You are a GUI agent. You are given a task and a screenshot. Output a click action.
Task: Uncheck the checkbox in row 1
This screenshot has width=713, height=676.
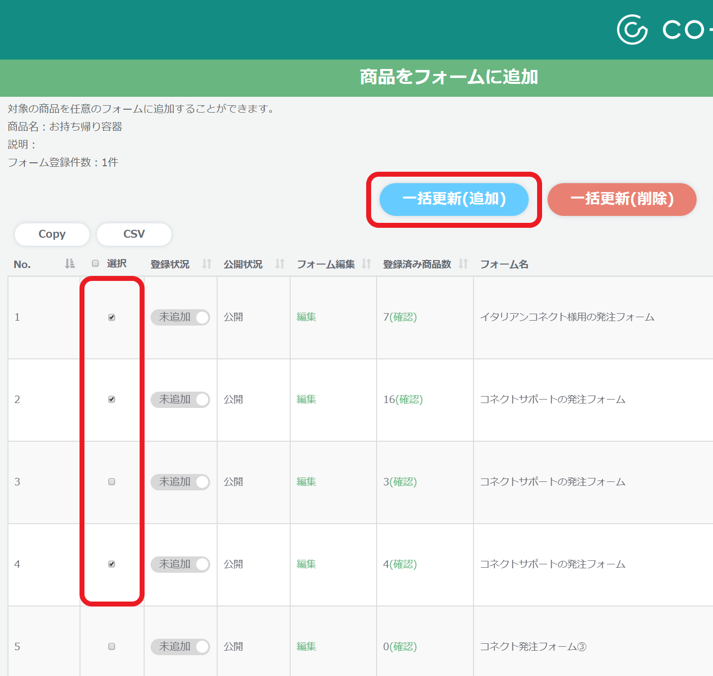[x=112, y=317]
